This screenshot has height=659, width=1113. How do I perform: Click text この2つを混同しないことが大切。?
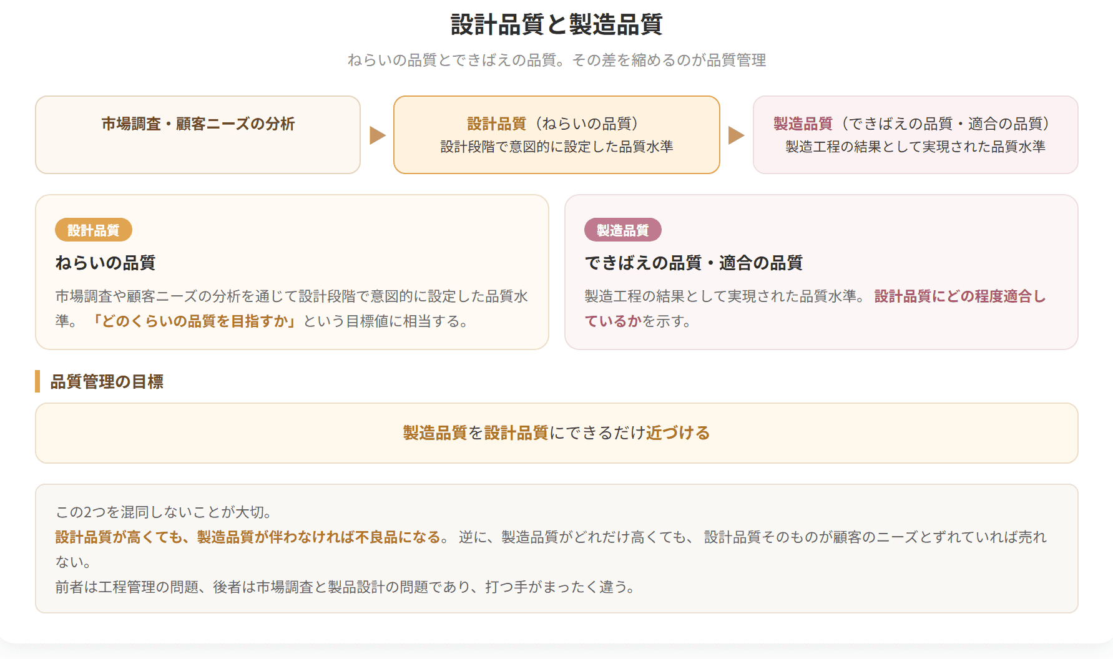tap(164, 512)
